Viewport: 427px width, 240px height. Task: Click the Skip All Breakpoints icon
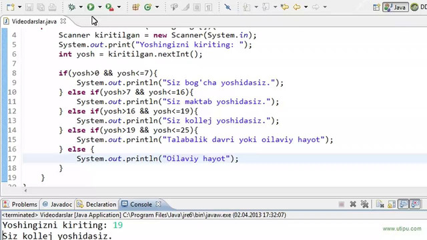228,7
